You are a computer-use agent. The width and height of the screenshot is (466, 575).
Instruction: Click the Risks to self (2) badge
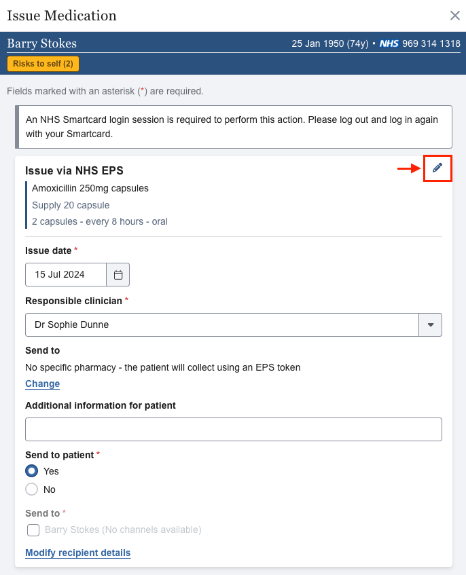43,64
